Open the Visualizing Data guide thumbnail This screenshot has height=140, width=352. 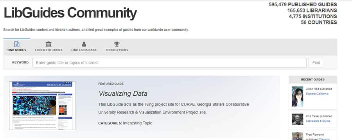pos(42,106)
